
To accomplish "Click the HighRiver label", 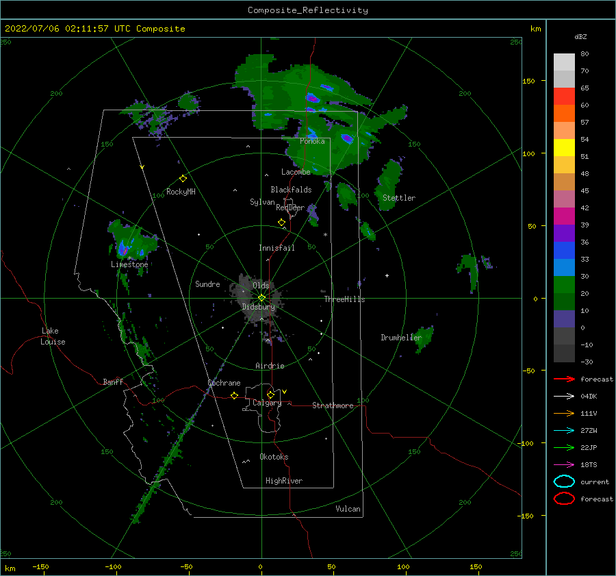I will tap(284, 481).
